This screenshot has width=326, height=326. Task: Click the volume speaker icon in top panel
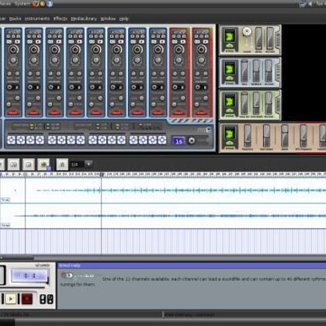click(x=310, y=4)
